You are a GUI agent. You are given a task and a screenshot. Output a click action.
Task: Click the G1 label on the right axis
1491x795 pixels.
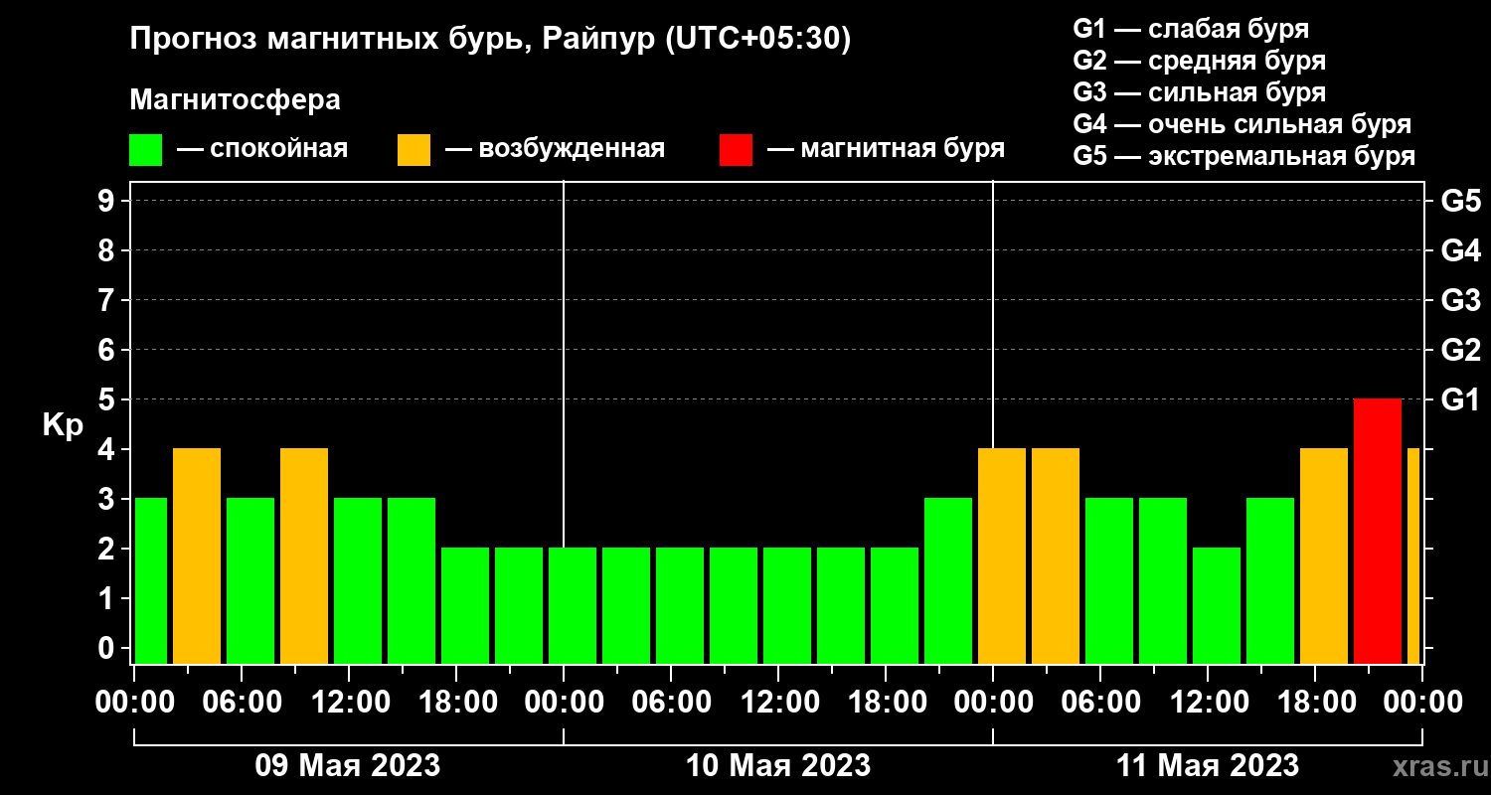(x=1460, y=399)
